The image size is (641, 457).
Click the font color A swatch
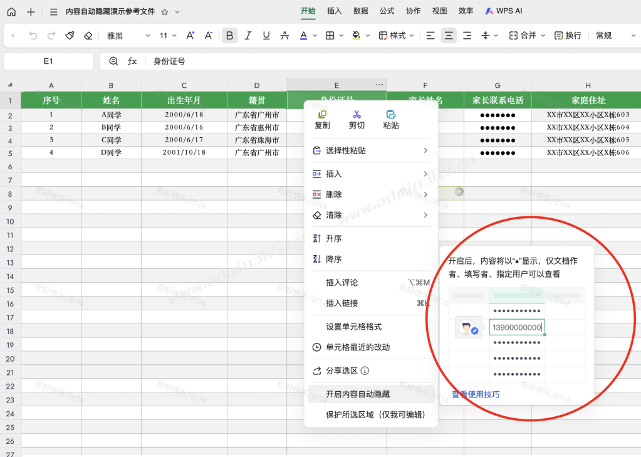tap(303, 36)
